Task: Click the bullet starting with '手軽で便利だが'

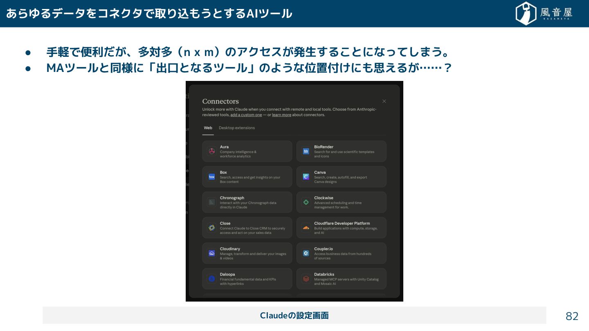Action: pyautogui.click(x=248, y=52)
